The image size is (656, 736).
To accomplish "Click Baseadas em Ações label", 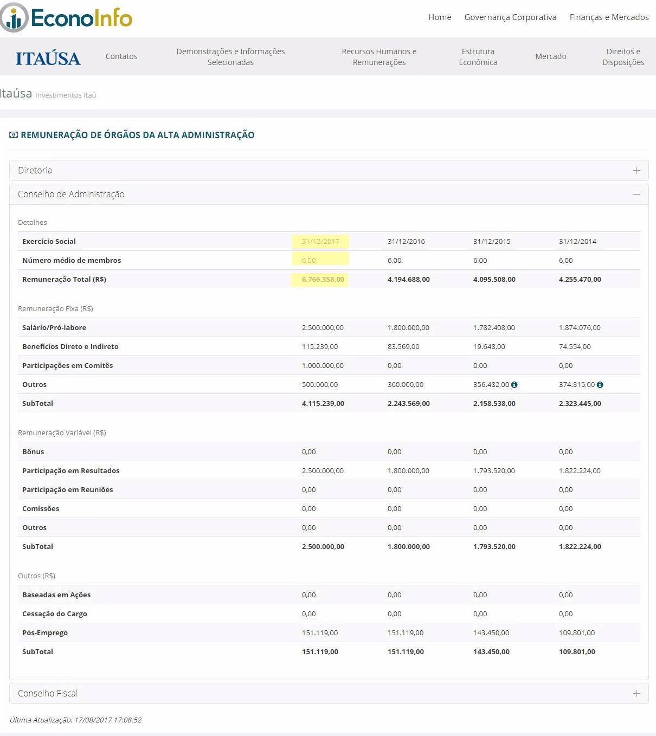I will tap(56, 595).
